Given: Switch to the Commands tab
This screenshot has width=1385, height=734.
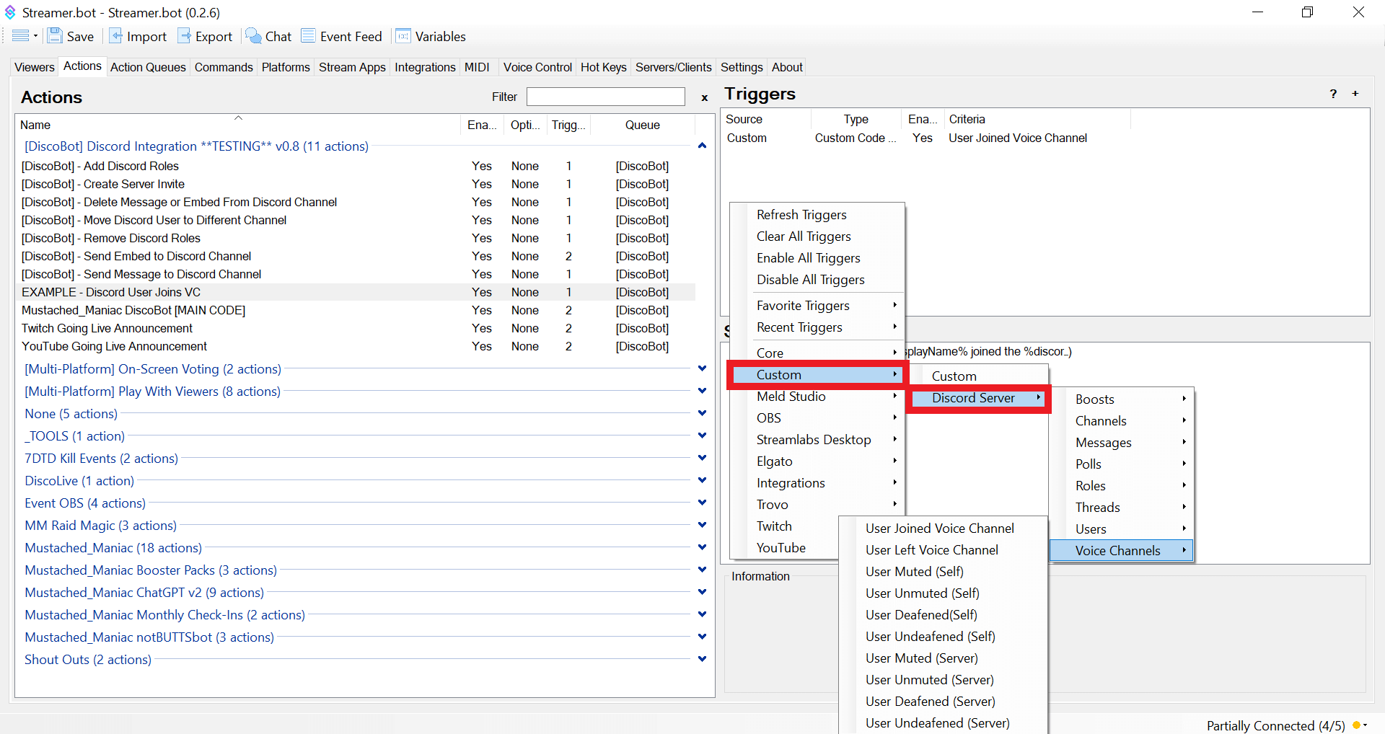Looking at the screenshot, I should pos(224,67).
